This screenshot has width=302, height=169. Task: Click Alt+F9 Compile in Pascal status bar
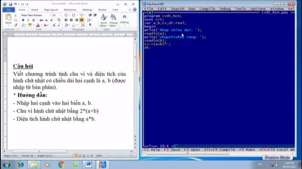tap(219, 150)
